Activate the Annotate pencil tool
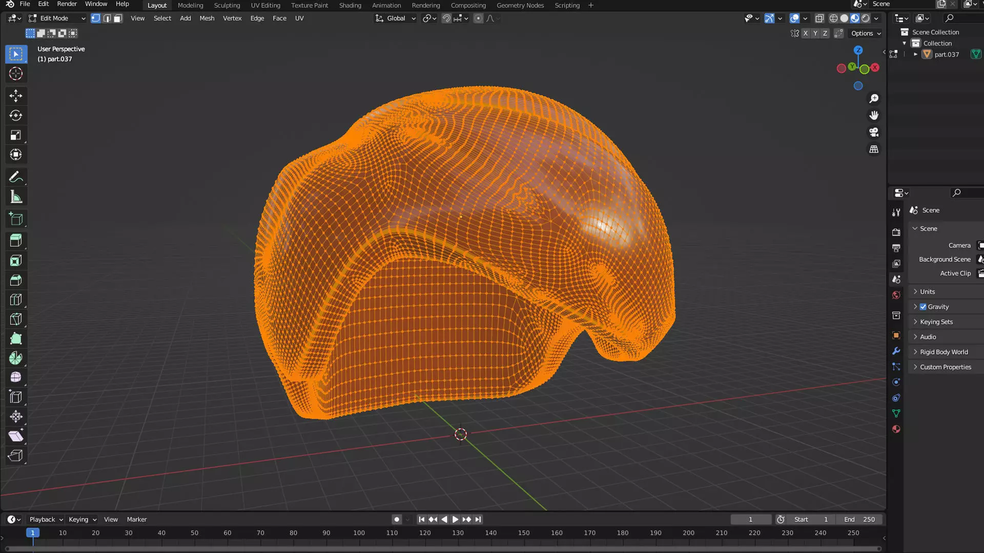Screen dimensions: 984x553 click(15, 177)
